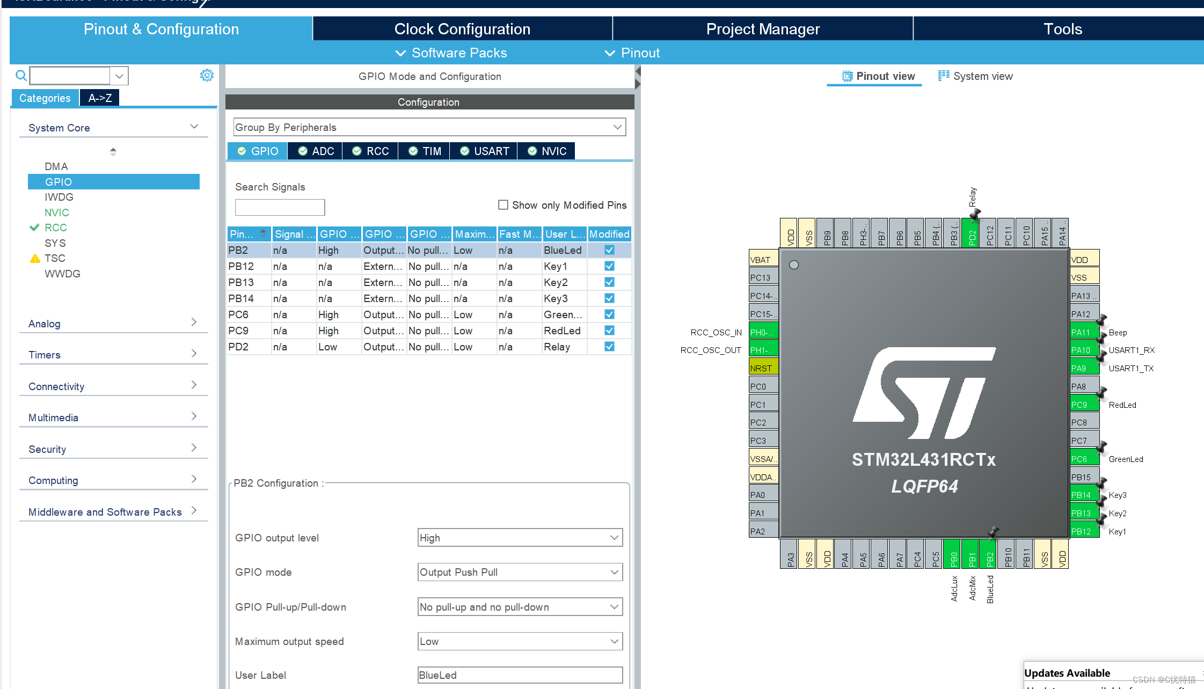Open the settings gear icon in categories panel
The height and width of the screenshot is (689, 1204).
[207, 75]
